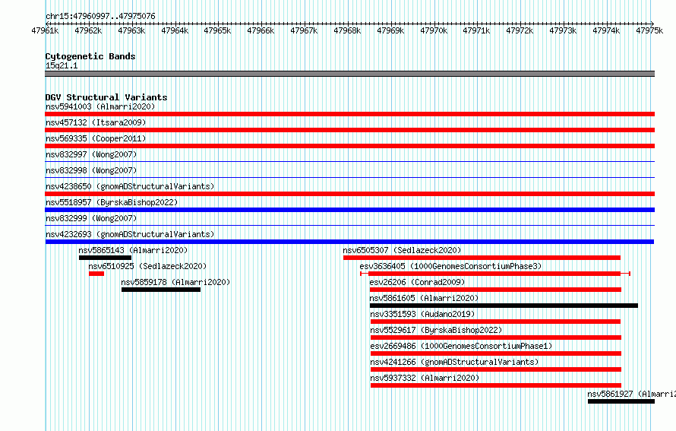This screenshot has width=676, height=431.
Task: Select the black bar under nsv5859178
Action: click(x=161, y=290)
